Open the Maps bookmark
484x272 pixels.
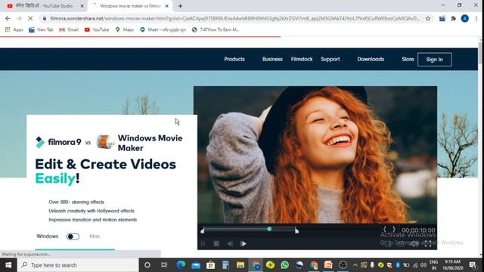[124, 29]
